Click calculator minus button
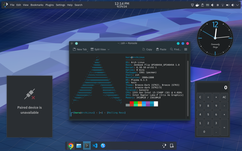This screenshot has width=242, height=151. [224, 106]
